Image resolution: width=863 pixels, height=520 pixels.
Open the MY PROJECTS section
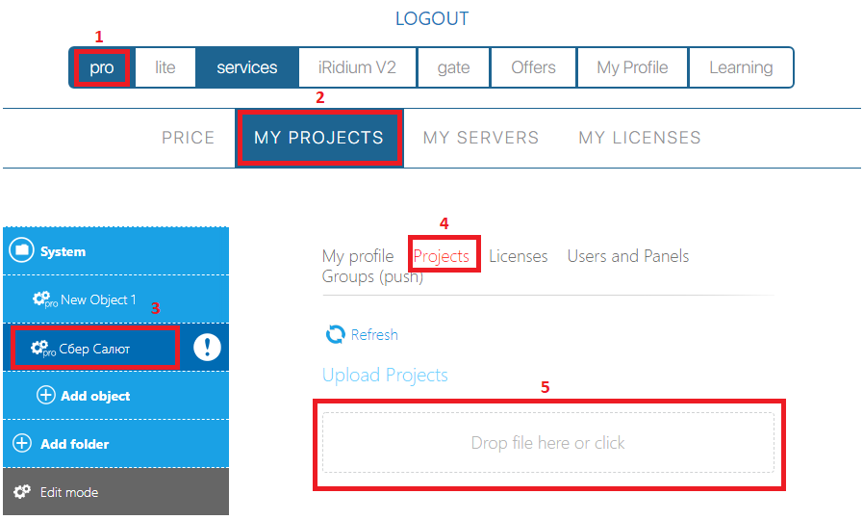[x=318, y=138]
